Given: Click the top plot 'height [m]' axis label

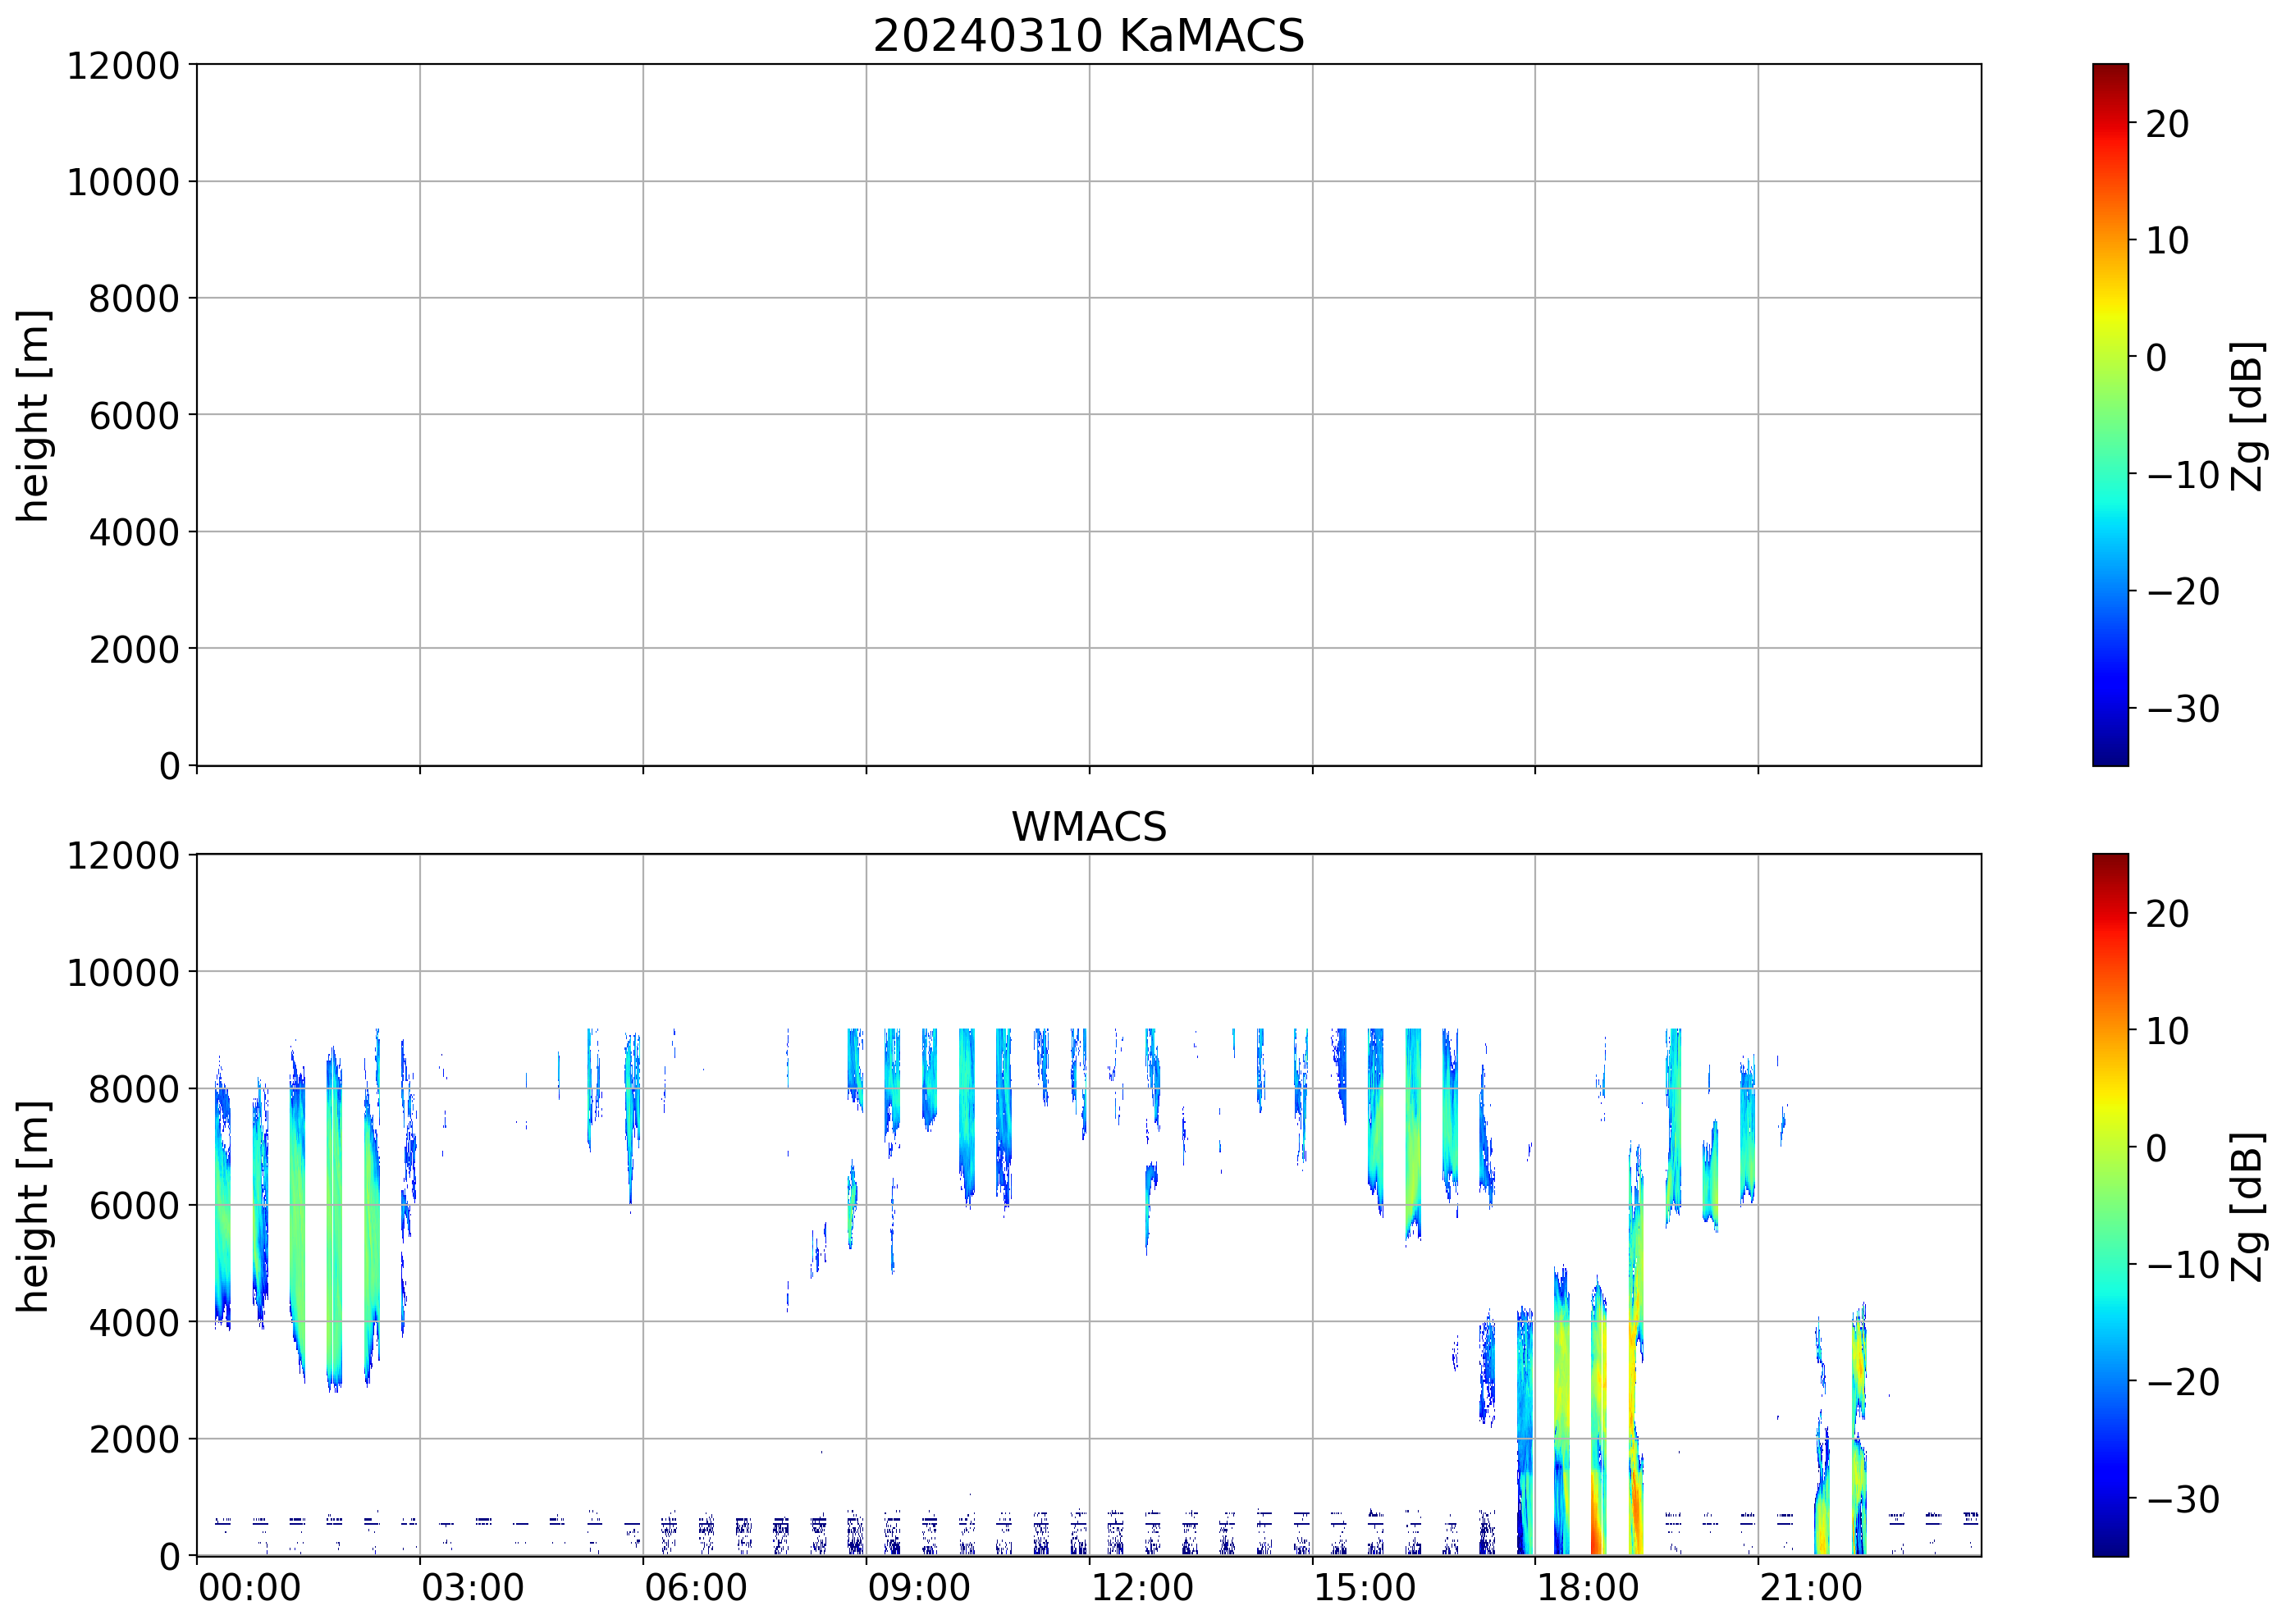Looking at the screenshot, I should (x=32, y=415).
